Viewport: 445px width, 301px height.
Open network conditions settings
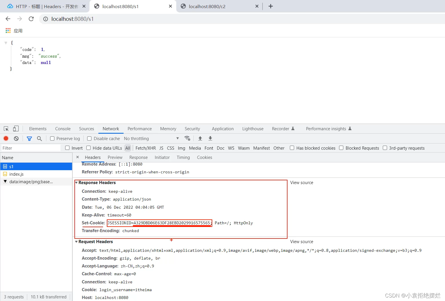[187, 138]
